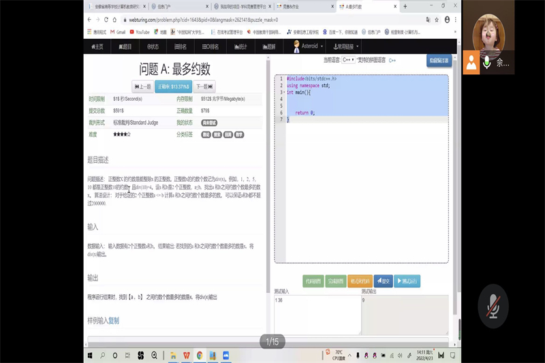
Task: Run the code with 测试运行
Action: (408, 281)
